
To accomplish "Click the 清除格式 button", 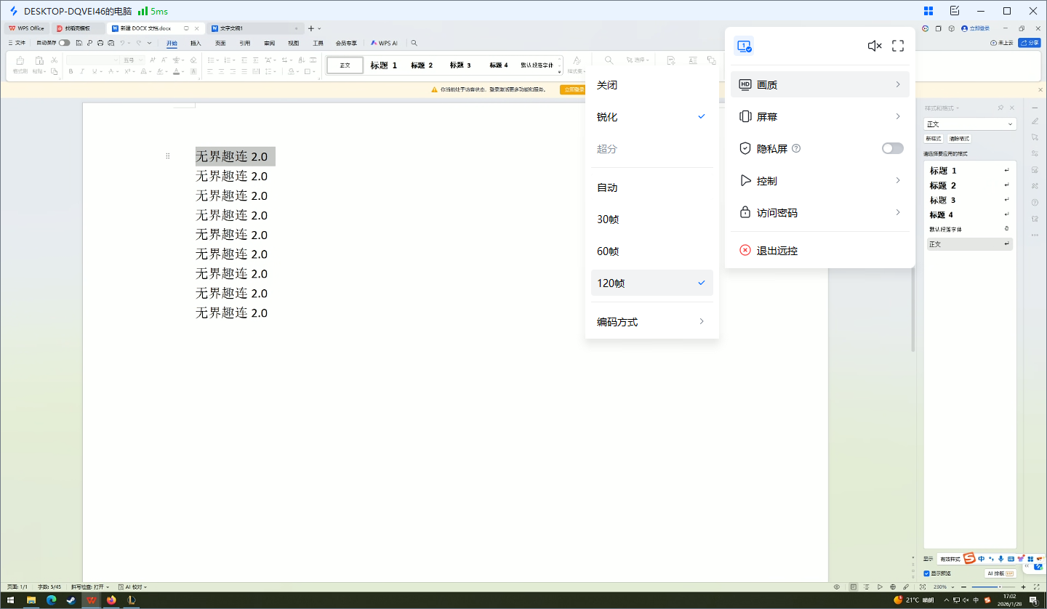I will tap(959, 139).
